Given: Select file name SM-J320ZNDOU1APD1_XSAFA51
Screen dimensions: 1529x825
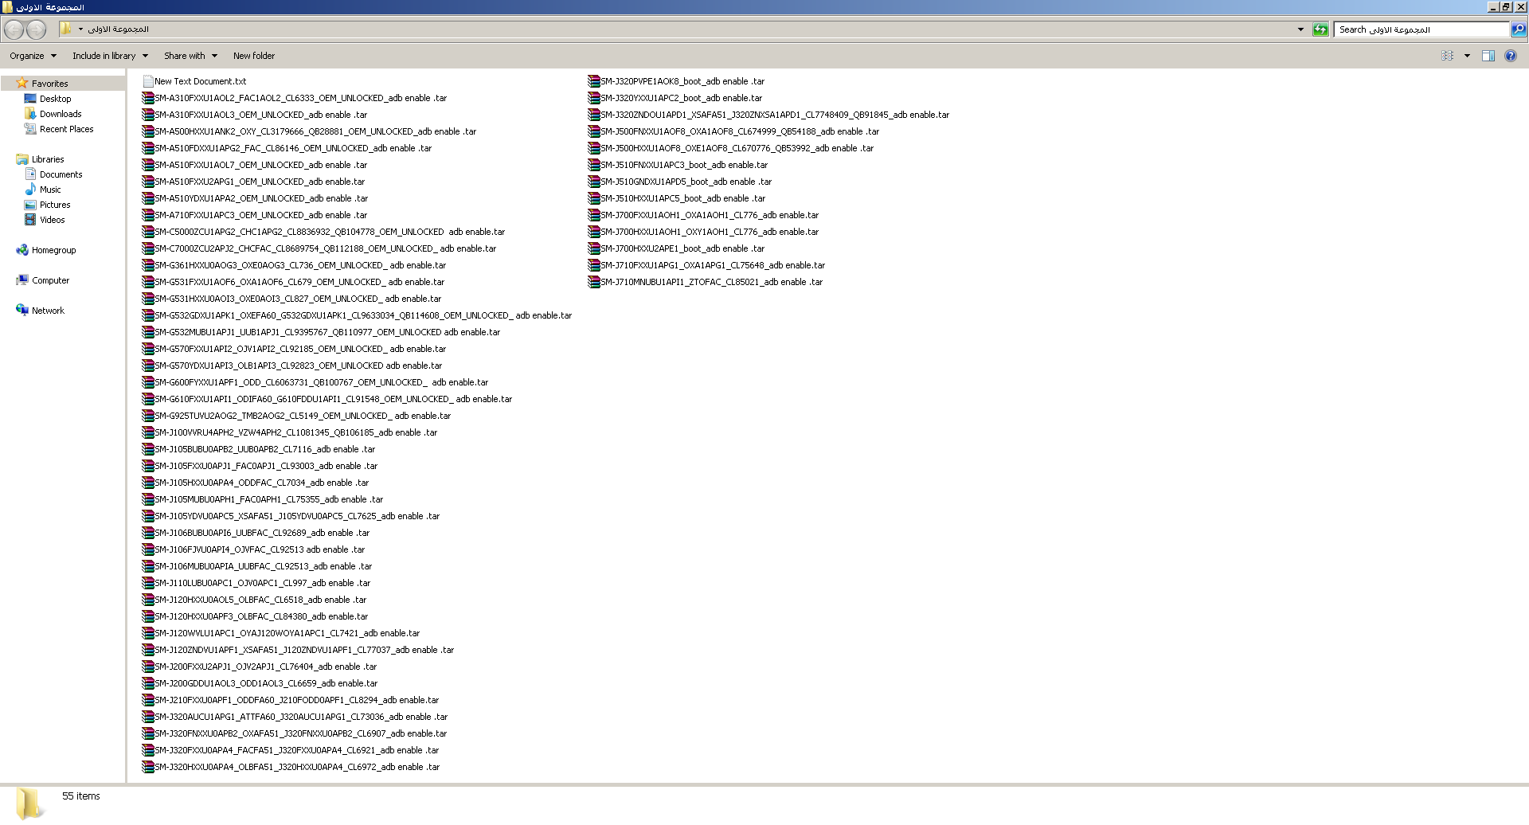Looking at the screenshot, I should (775, 115).
